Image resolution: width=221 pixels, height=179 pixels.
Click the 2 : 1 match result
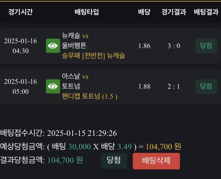174,86
